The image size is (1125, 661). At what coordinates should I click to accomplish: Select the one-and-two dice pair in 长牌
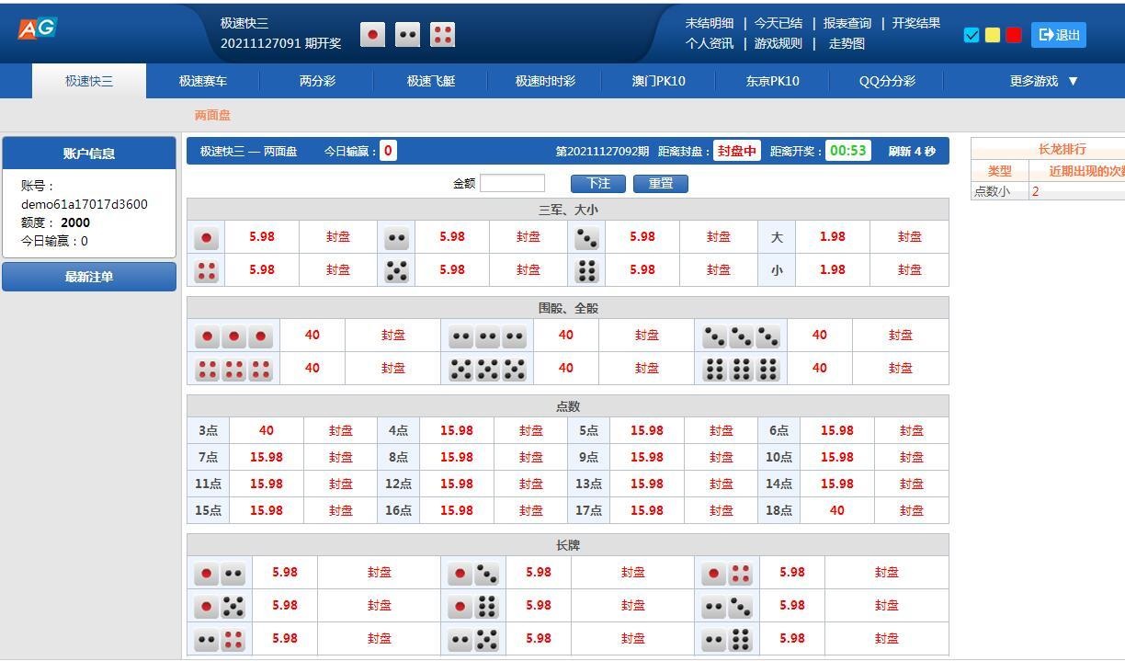point(220,574)
